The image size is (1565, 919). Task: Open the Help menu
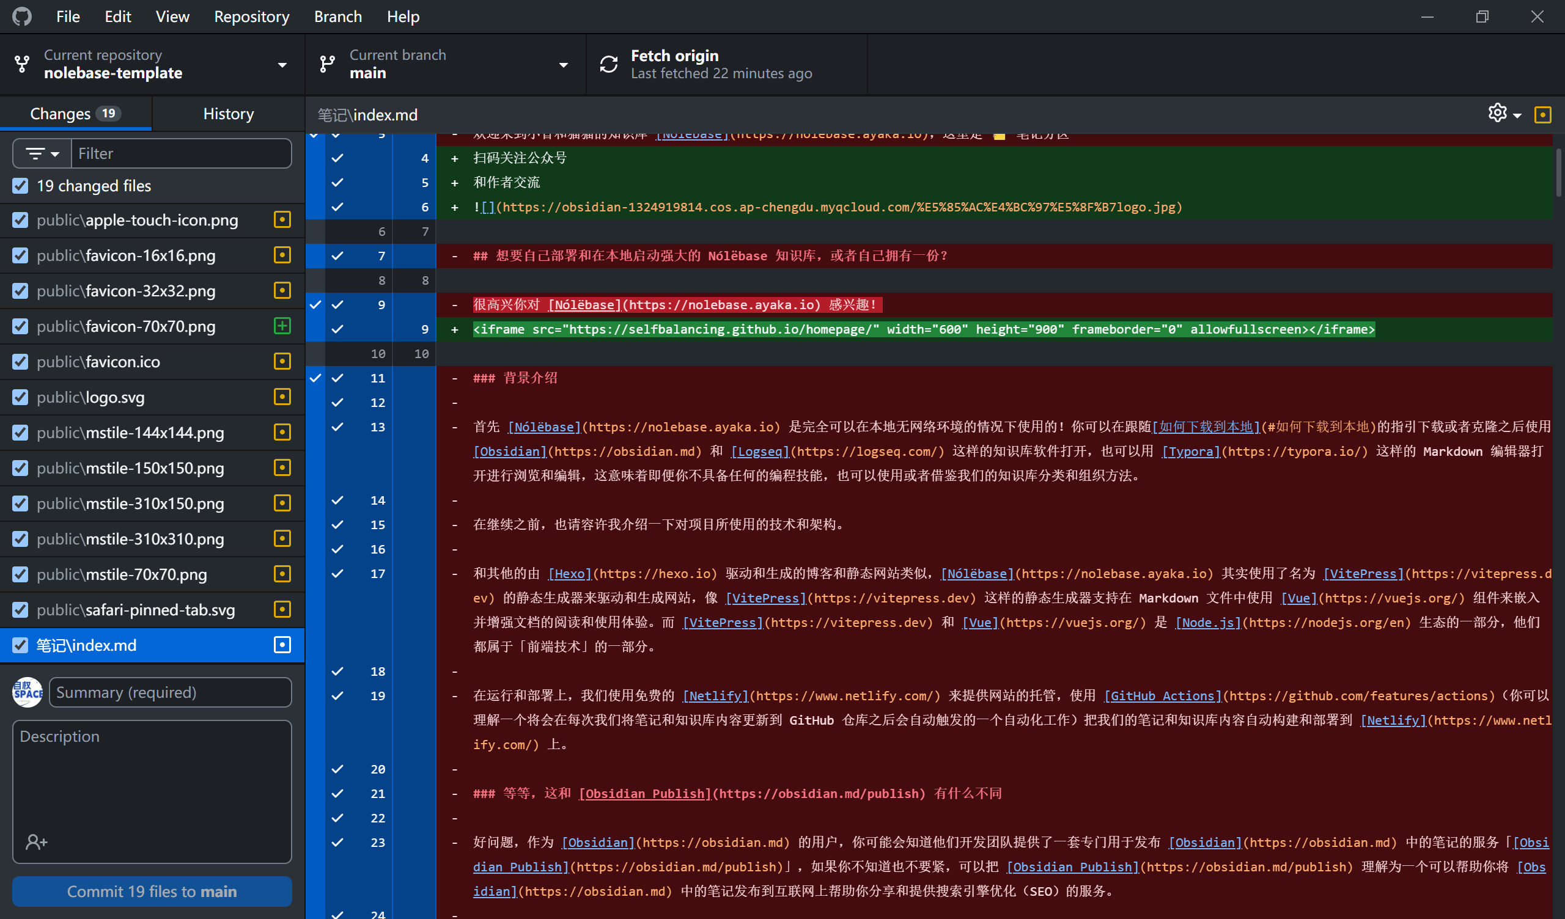pyautogui.click(x=403, y=16)
